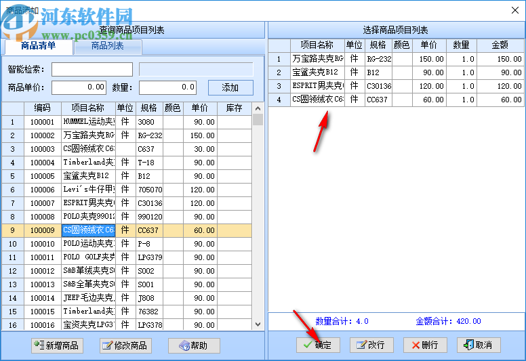Click the product list scrollbar thumb
The height and width of the screenshot is (361, 526).
point(258,120)
